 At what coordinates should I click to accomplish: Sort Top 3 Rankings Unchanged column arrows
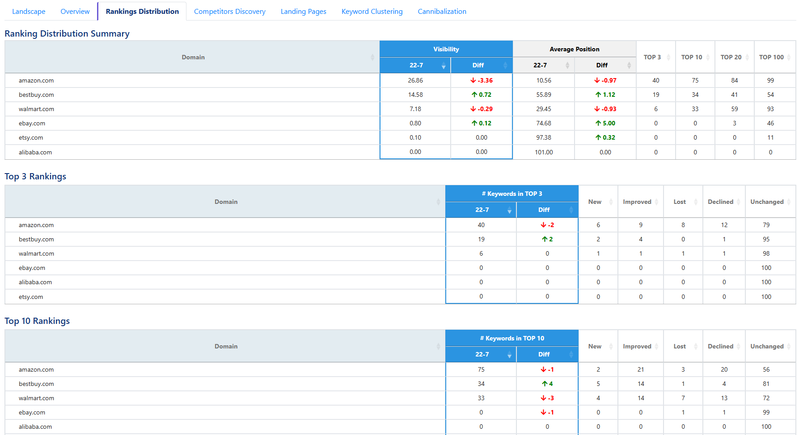(789, 202)
